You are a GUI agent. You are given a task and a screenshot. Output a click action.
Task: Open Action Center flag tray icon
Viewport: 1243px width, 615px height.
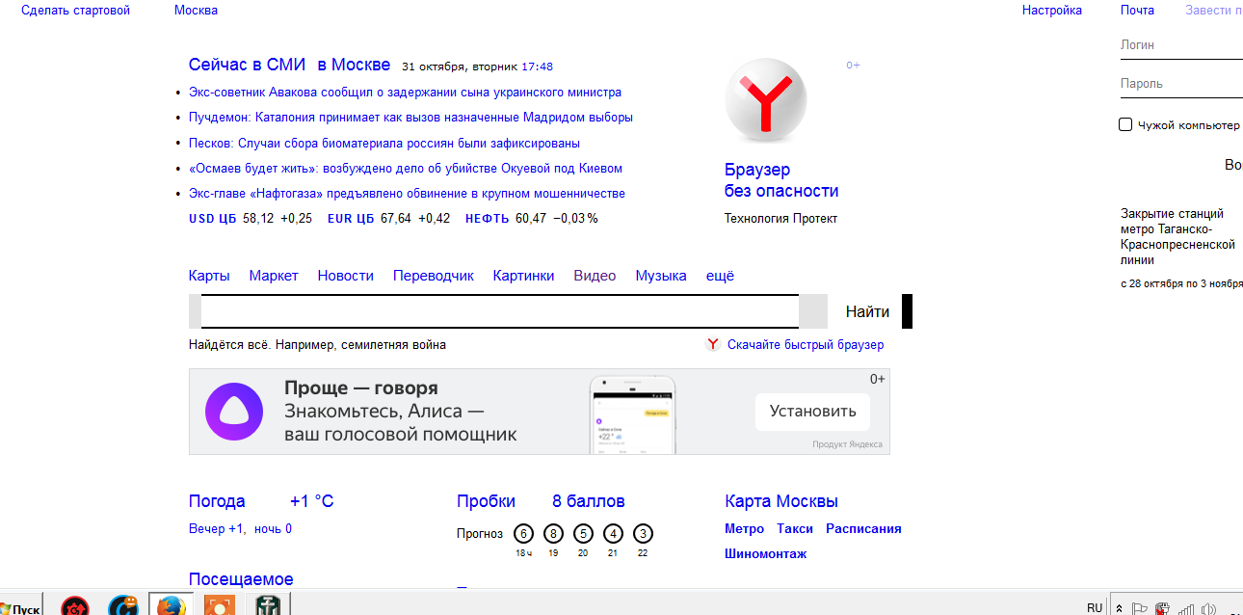(1140, 608)
